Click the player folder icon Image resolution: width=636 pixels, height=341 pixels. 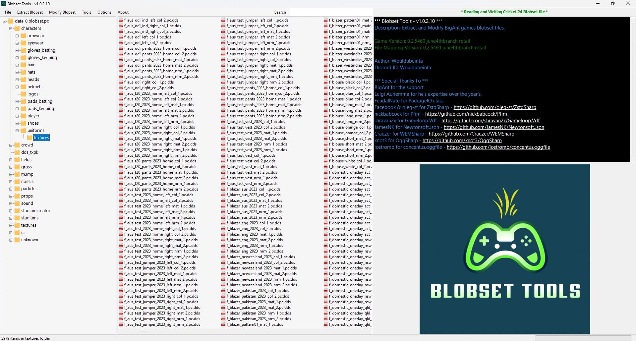(x=23, y=116)
